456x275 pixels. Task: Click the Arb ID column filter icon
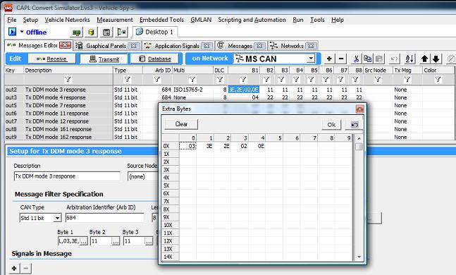click(x=157, y=79)
